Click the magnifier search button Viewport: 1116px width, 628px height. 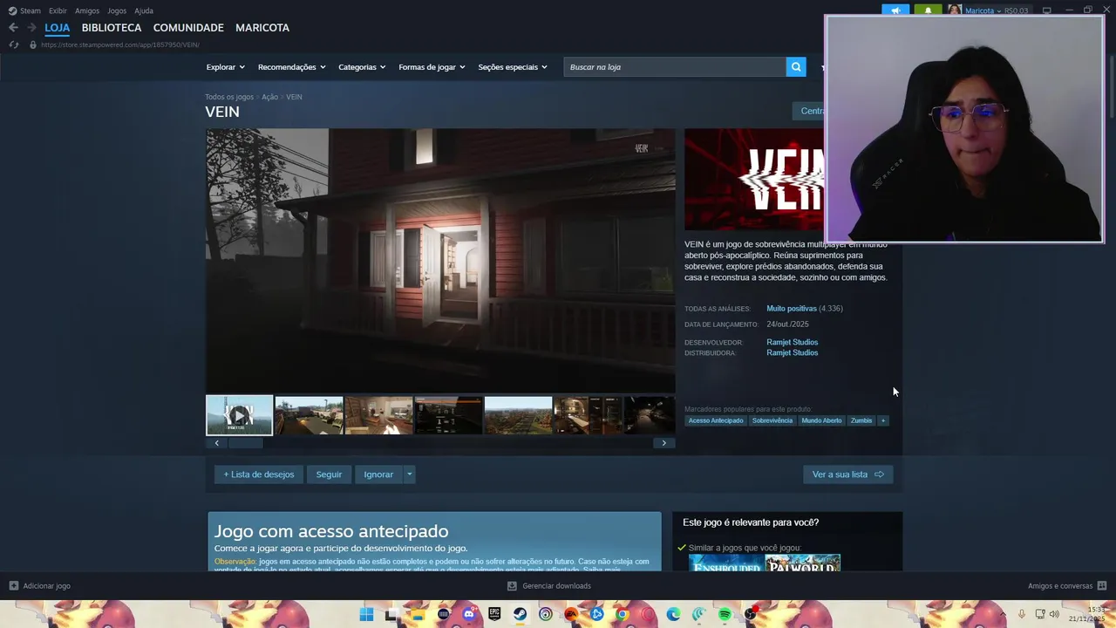796,67
